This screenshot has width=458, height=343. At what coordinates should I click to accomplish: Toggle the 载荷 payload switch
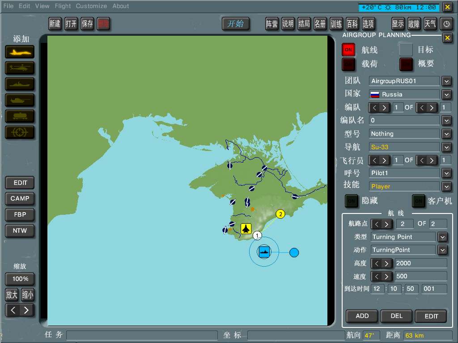coord(348,64)
